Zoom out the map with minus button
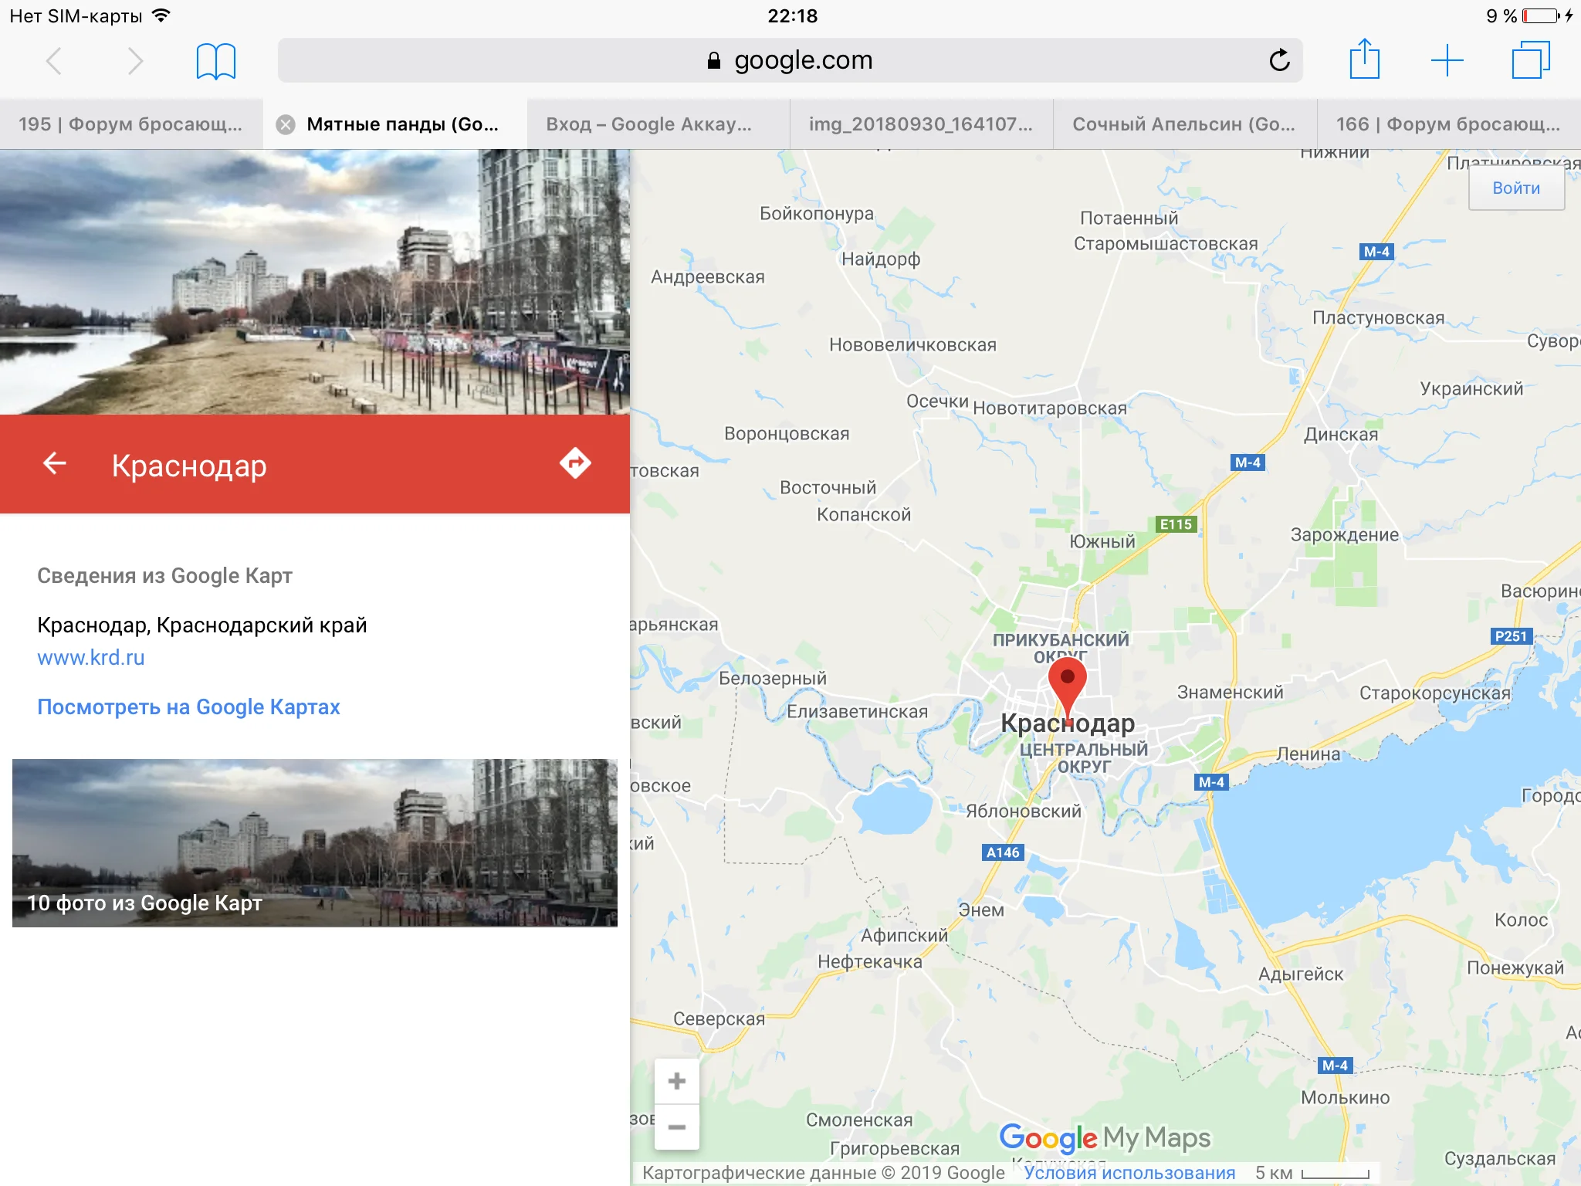 point(677,1127)
